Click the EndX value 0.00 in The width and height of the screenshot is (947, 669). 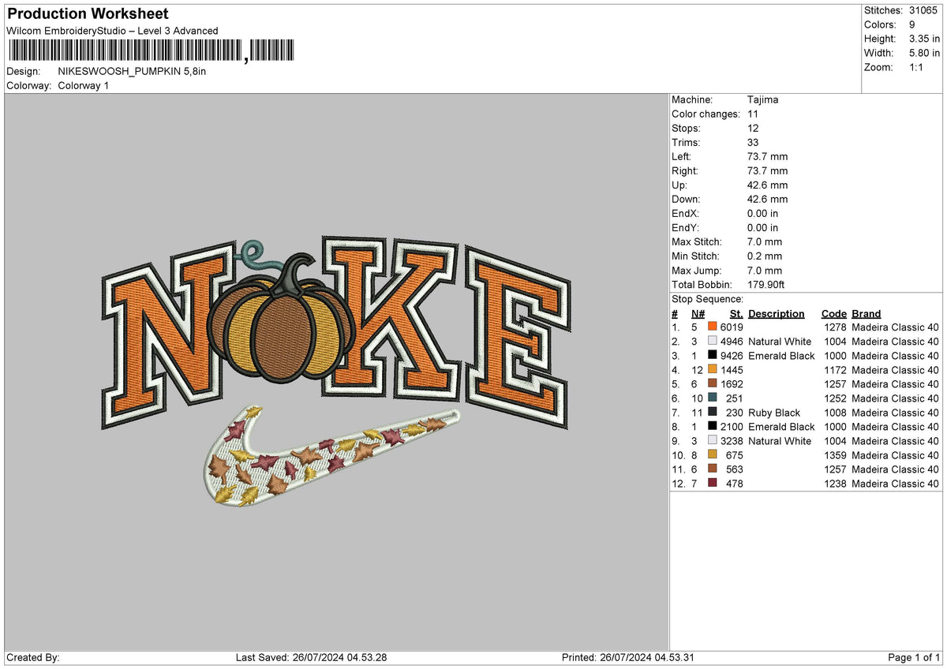[x=762, y=213]
